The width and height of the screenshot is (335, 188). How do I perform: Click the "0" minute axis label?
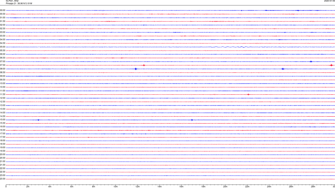[6, 187]
